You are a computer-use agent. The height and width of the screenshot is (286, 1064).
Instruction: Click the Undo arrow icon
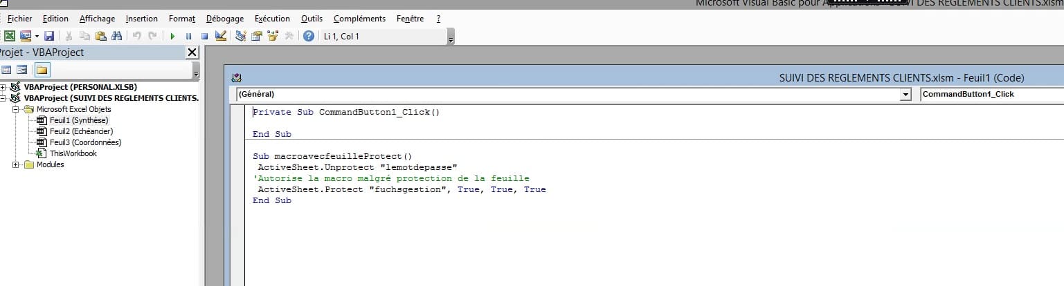tap(137, 36)
